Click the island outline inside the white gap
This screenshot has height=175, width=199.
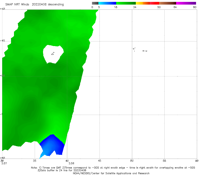(x=52, y=54)
